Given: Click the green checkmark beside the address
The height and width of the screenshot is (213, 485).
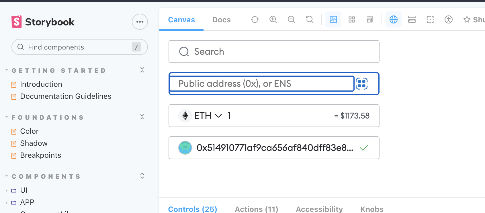Looking at the screenshot, I should 364,148.
